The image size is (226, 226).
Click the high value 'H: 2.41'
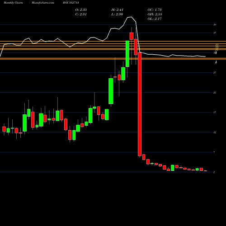click(118, 10)
